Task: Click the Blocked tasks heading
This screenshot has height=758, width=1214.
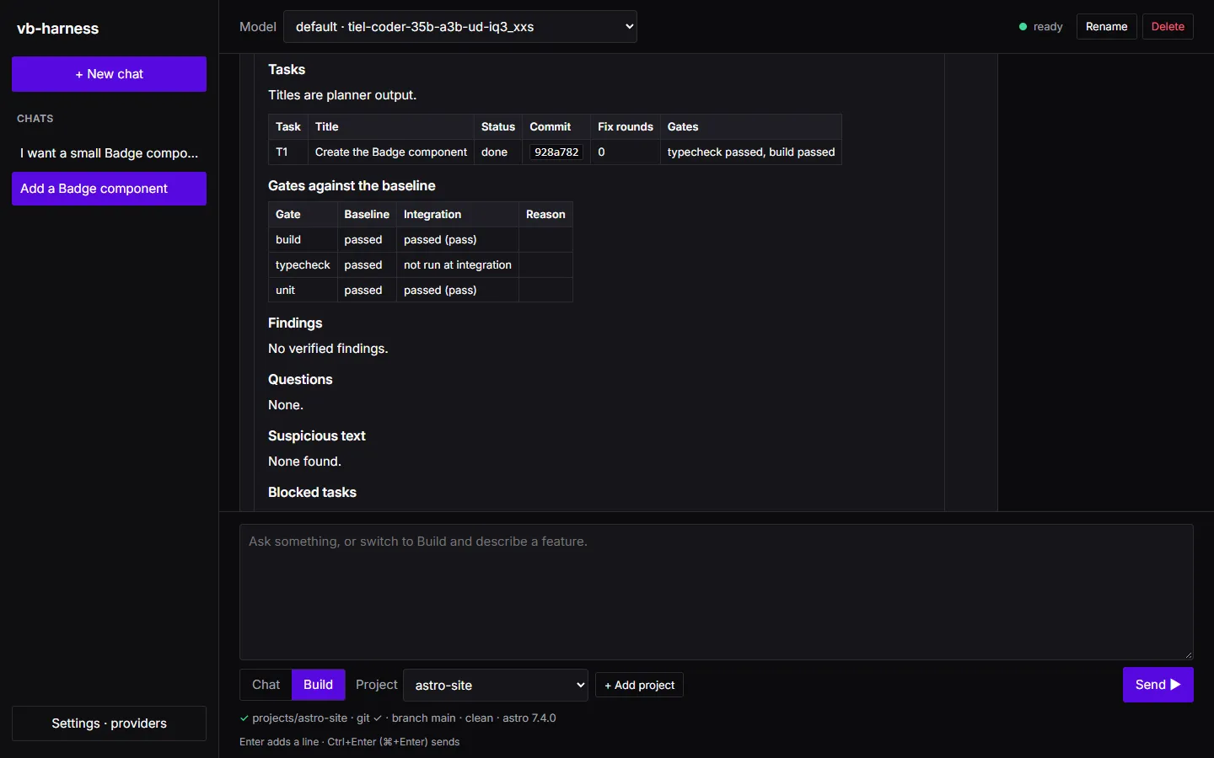Action: click(x=312, y=493)
